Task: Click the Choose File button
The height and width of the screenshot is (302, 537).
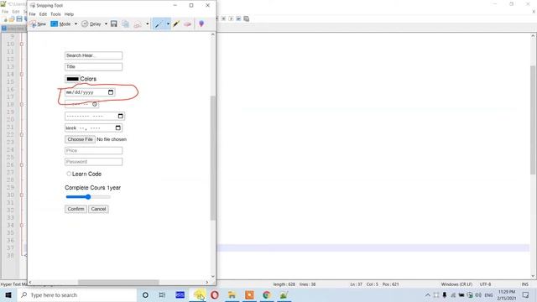Action: 80,139
